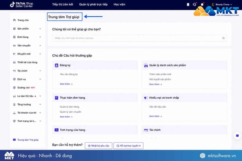The width and height of the screenshot is (242, 161).
Task: Click the Dịch vụ globe icon
Action: tap(14, 79)
